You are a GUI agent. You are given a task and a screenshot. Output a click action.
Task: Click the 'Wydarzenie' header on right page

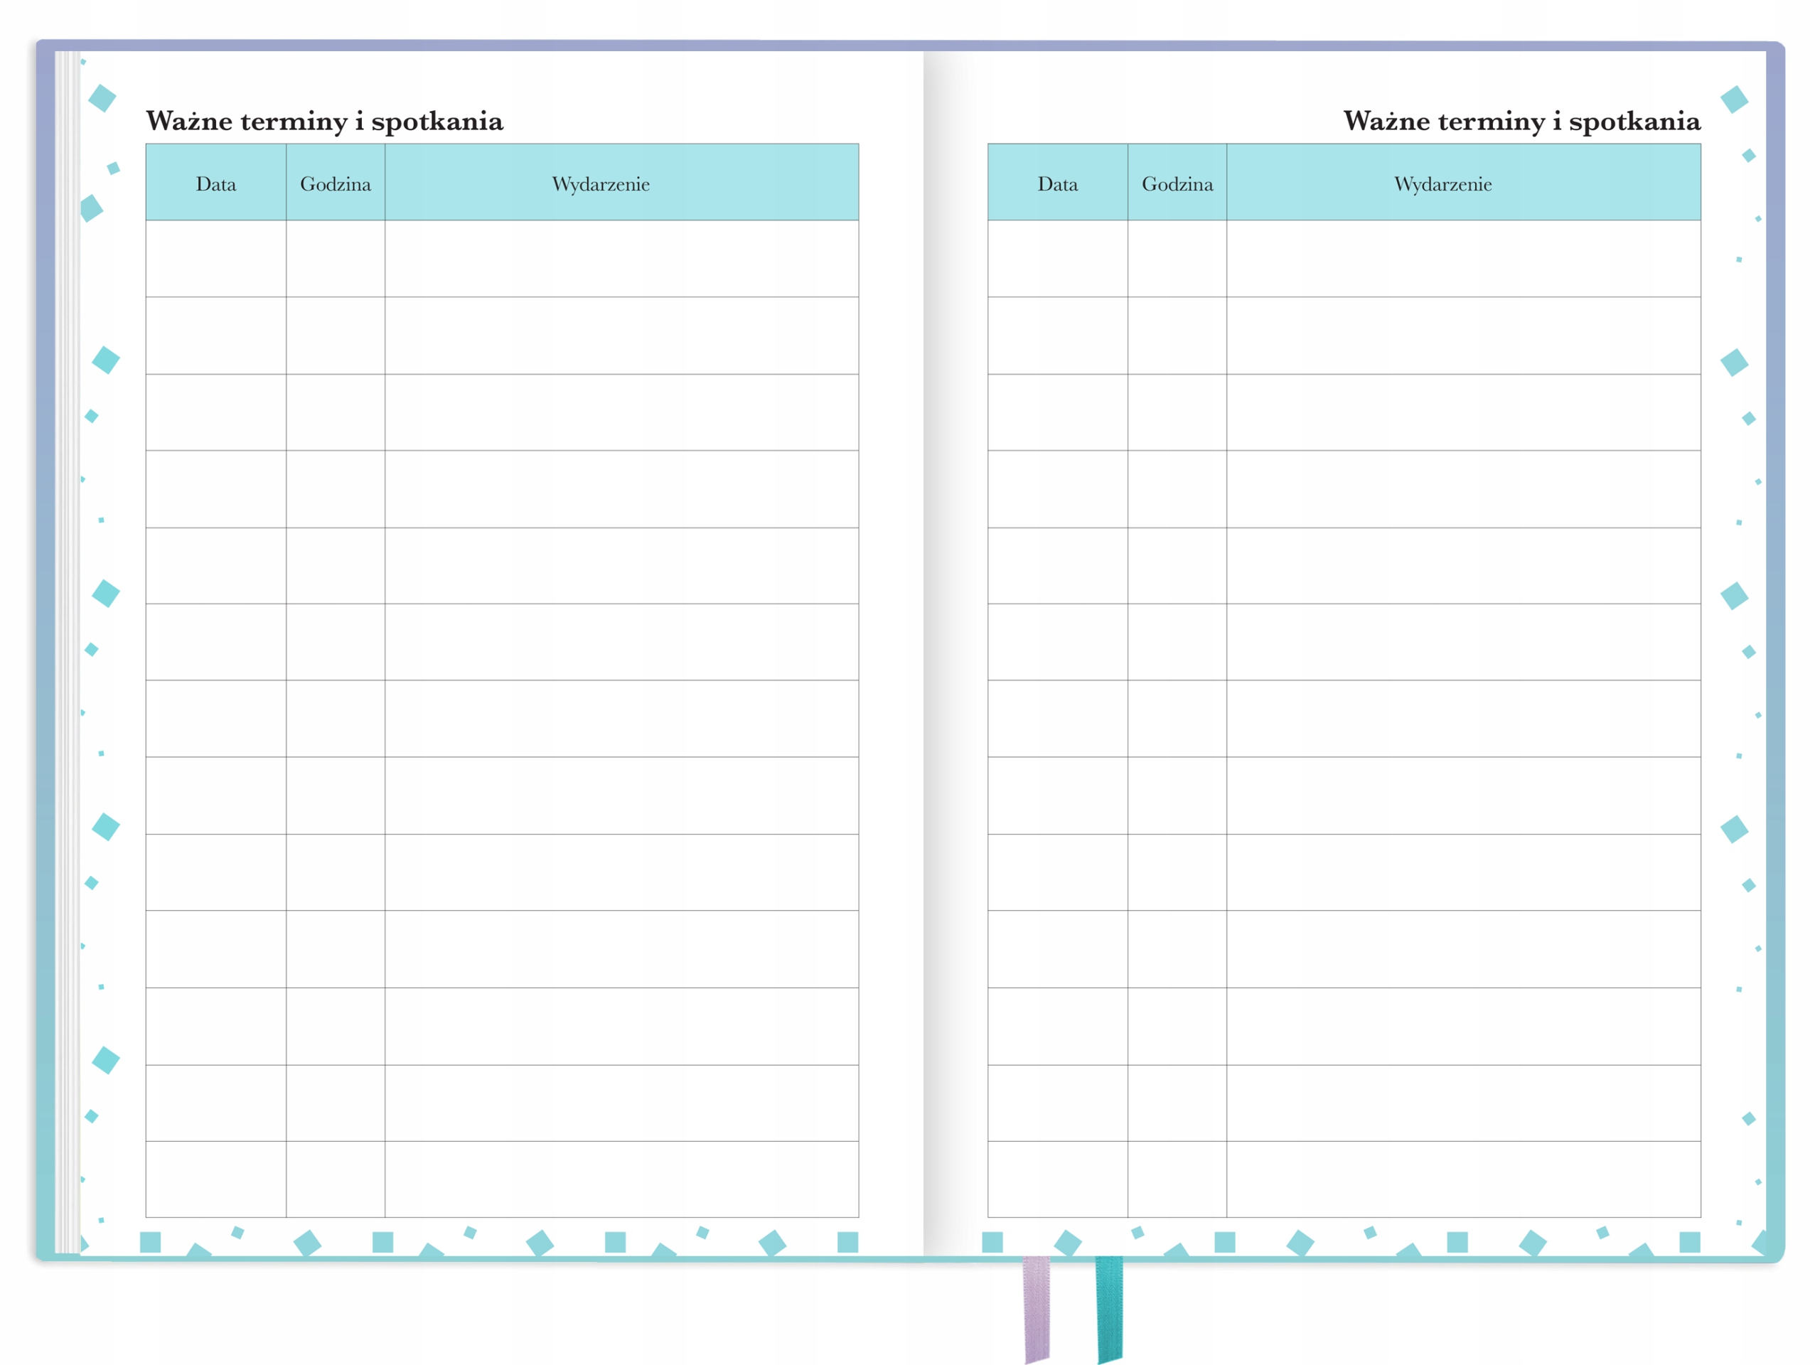coord(1442,183)
